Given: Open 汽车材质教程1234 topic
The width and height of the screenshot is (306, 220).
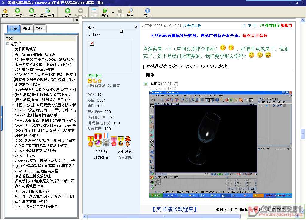Looking at the screenshot, I should (x=29, y=186).
